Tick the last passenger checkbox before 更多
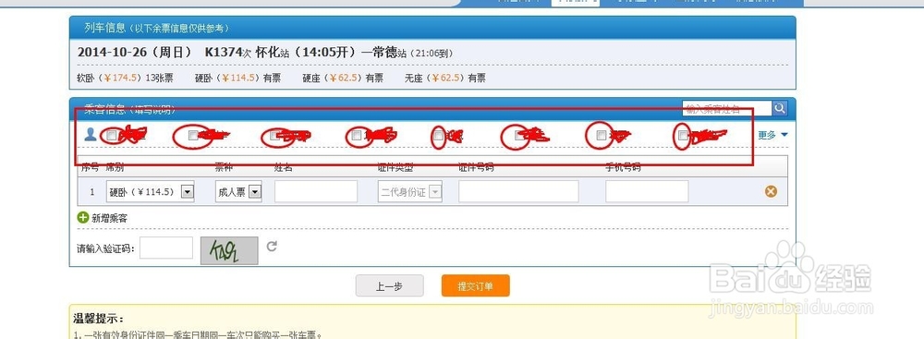 click(x=683, y=136)
